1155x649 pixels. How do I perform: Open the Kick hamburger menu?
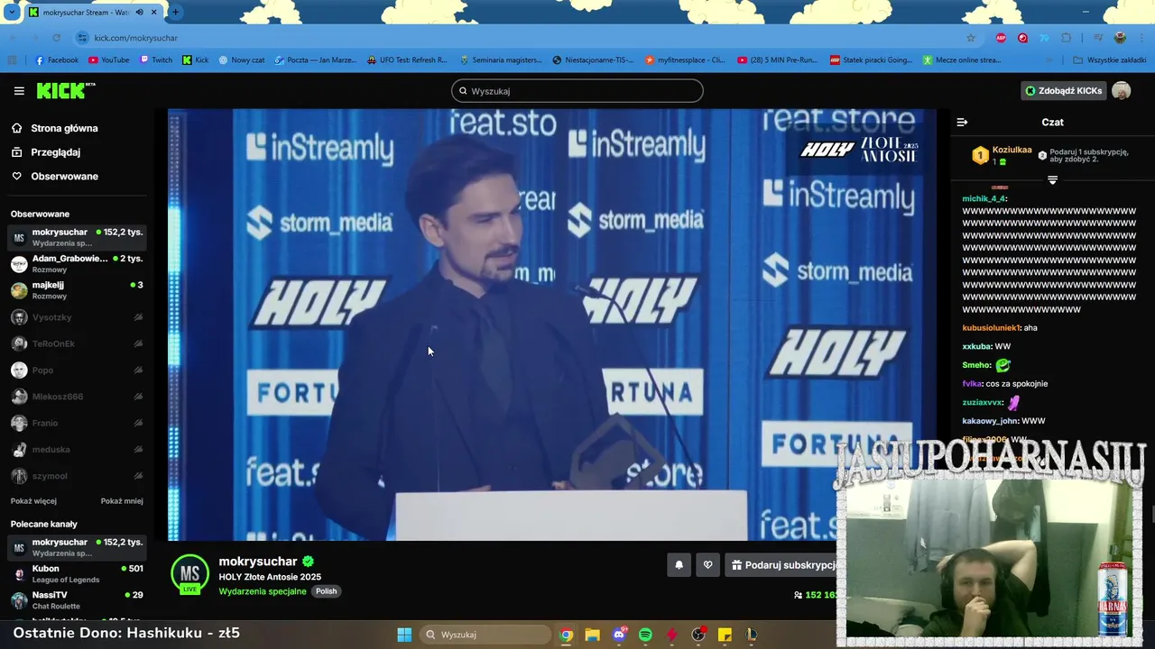pyautogui.click(x=19, y=91)
